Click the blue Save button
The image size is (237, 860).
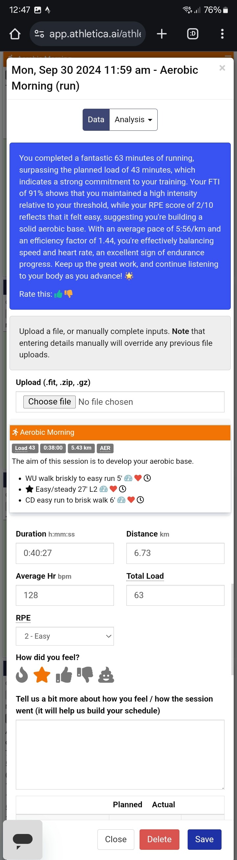pos(204,839)
